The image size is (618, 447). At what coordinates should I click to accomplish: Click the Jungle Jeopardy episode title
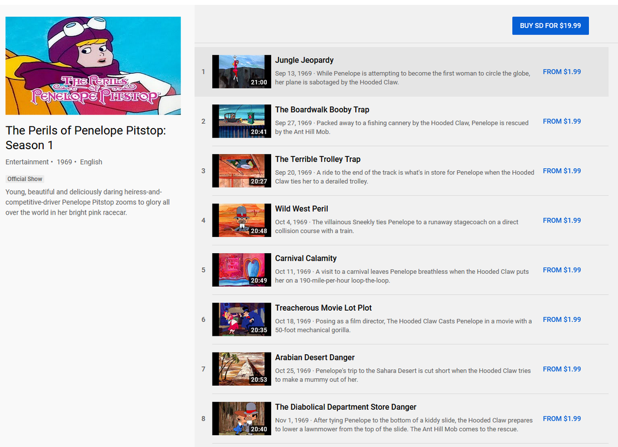(x=304, y=60)
